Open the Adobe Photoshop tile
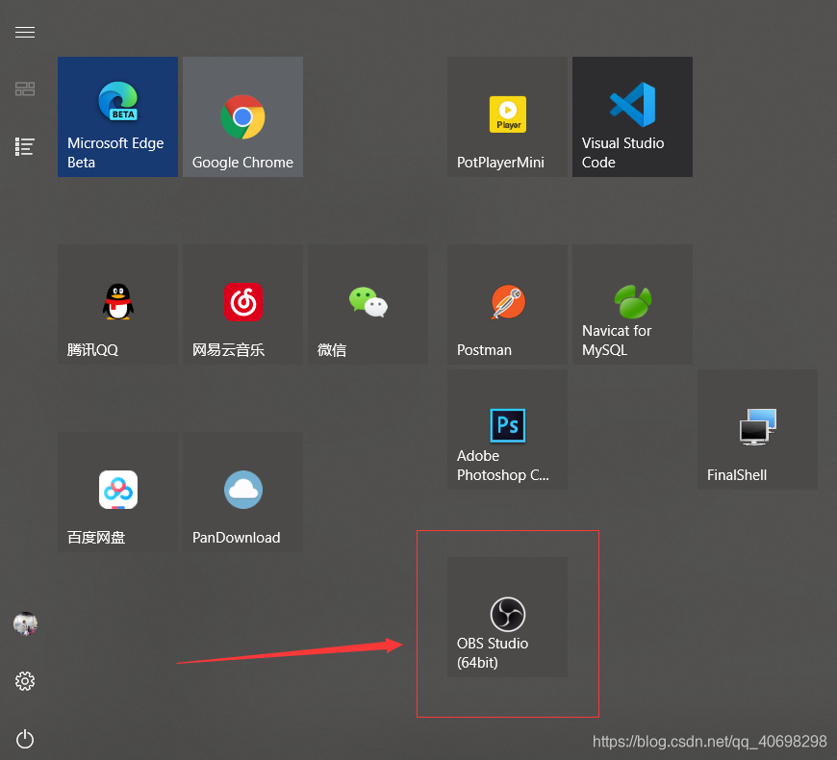The height and width of the screenshot is (760, 837). 507,430
